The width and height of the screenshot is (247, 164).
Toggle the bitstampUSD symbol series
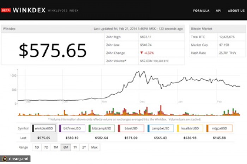(102, 128)
